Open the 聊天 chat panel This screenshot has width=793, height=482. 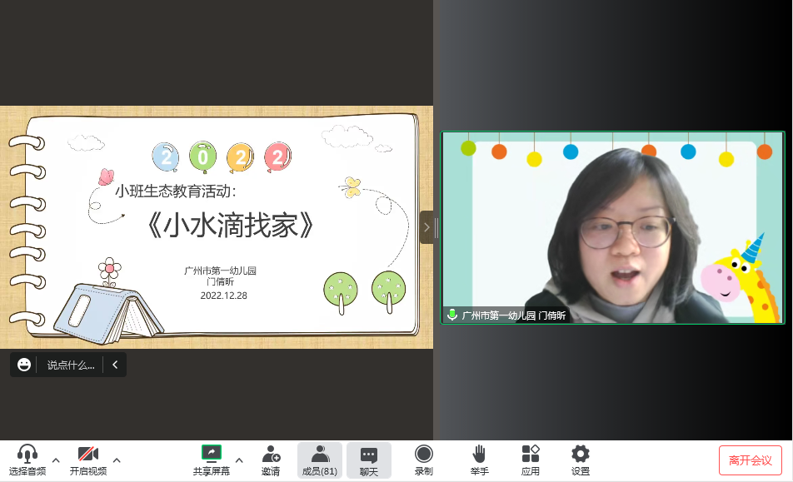coord(368,454)
